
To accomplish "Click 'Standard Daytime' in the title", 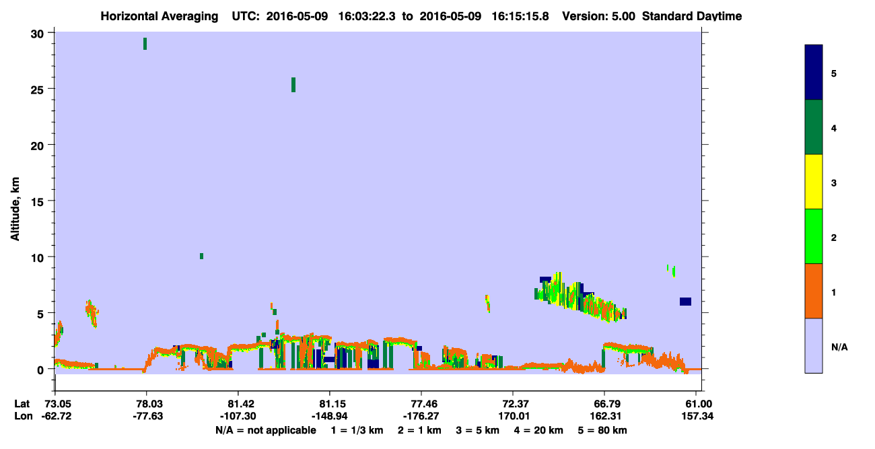I will (x=692, y=16).
